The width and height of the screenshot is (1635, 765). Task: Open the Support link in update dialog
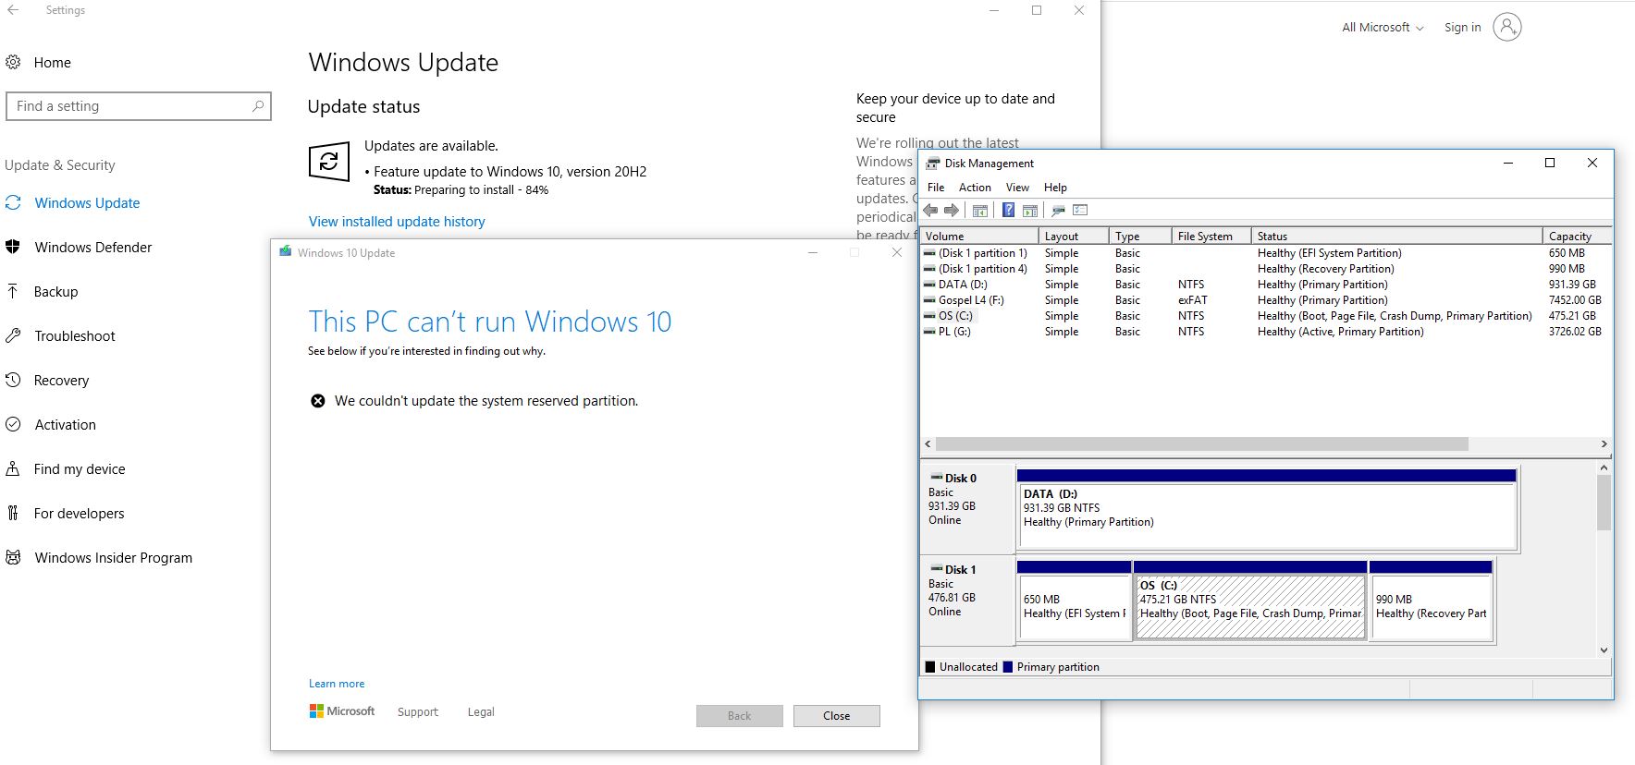pyautogui.click(x=418, y=712)
